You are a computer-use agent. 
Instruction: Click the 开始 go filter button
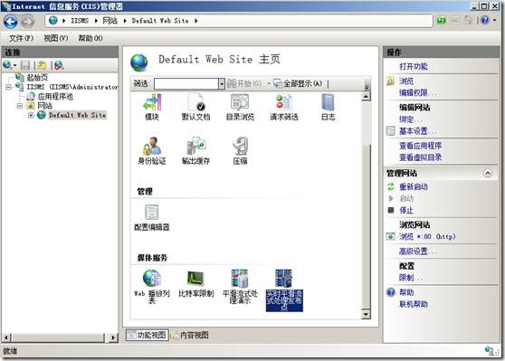(x=244, y=84)
